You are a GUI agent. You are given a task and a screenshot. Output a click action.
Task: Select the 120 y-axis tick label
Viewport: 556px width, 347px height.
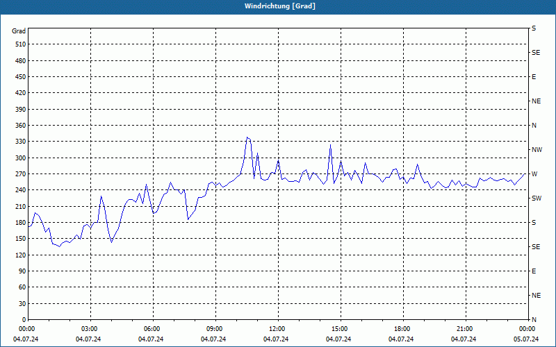(x=21, y=255)
